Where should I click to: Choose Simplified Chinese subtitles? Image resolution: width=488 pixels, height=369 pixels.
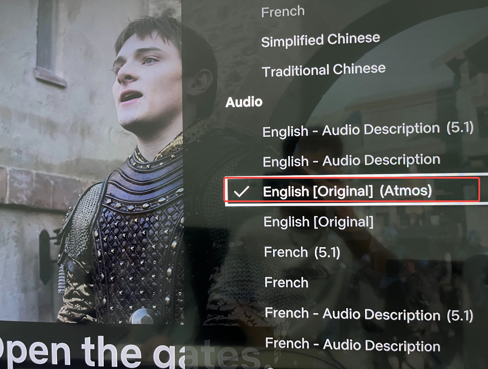[x=321, y=40]
